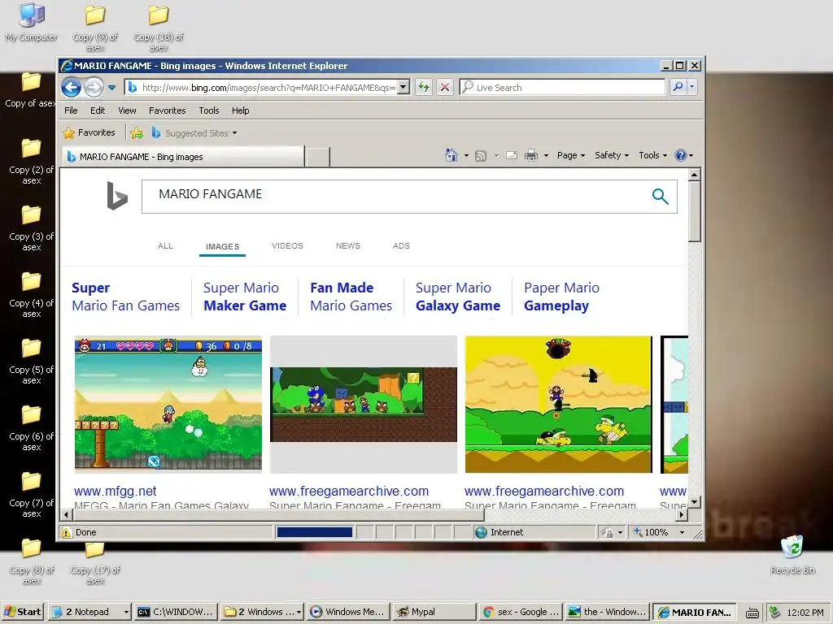This screenshot has height=624, width=833.
Task: Open Suggested Sites dropdown
Action: tap(194, 132)
